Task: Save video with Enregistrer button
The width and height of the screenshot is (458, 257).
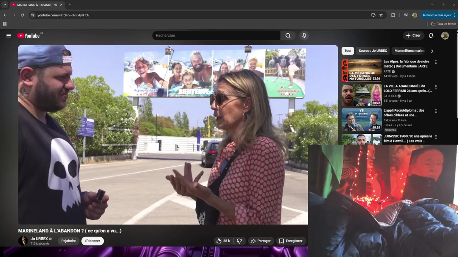Action: 291,241
